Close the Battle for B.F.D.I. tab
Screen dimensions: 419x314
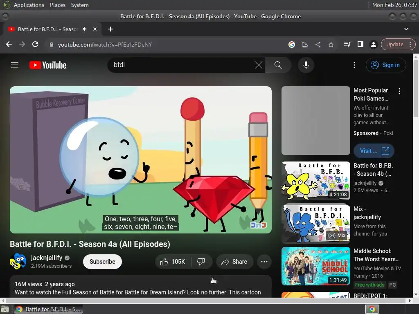(95, 29)
